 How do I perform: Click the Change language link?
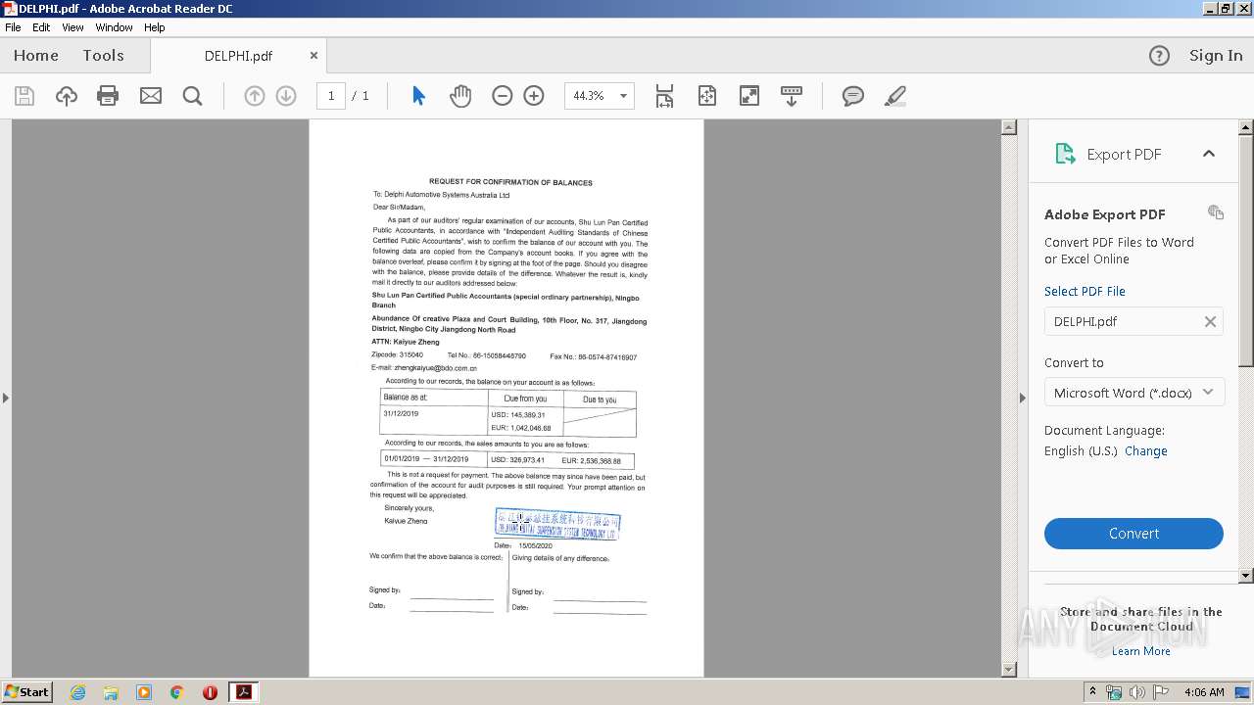pyautogui.click(x=1146, y=451)
